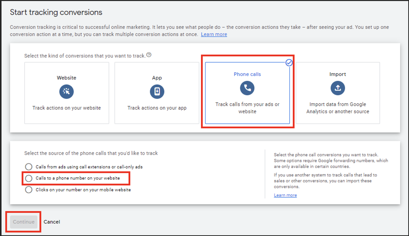Click the App mobile device icon
The height and width of the screenshot is (236, 409).
click(x=157, y=92)
